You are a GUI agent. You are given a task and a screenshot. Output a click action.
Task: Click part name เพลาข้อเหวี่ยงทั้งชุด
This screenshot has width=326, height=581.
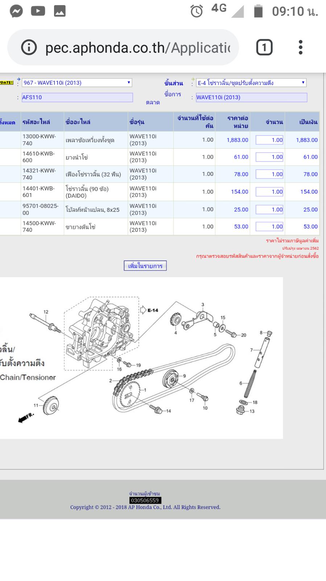click(x=90, y=140)
